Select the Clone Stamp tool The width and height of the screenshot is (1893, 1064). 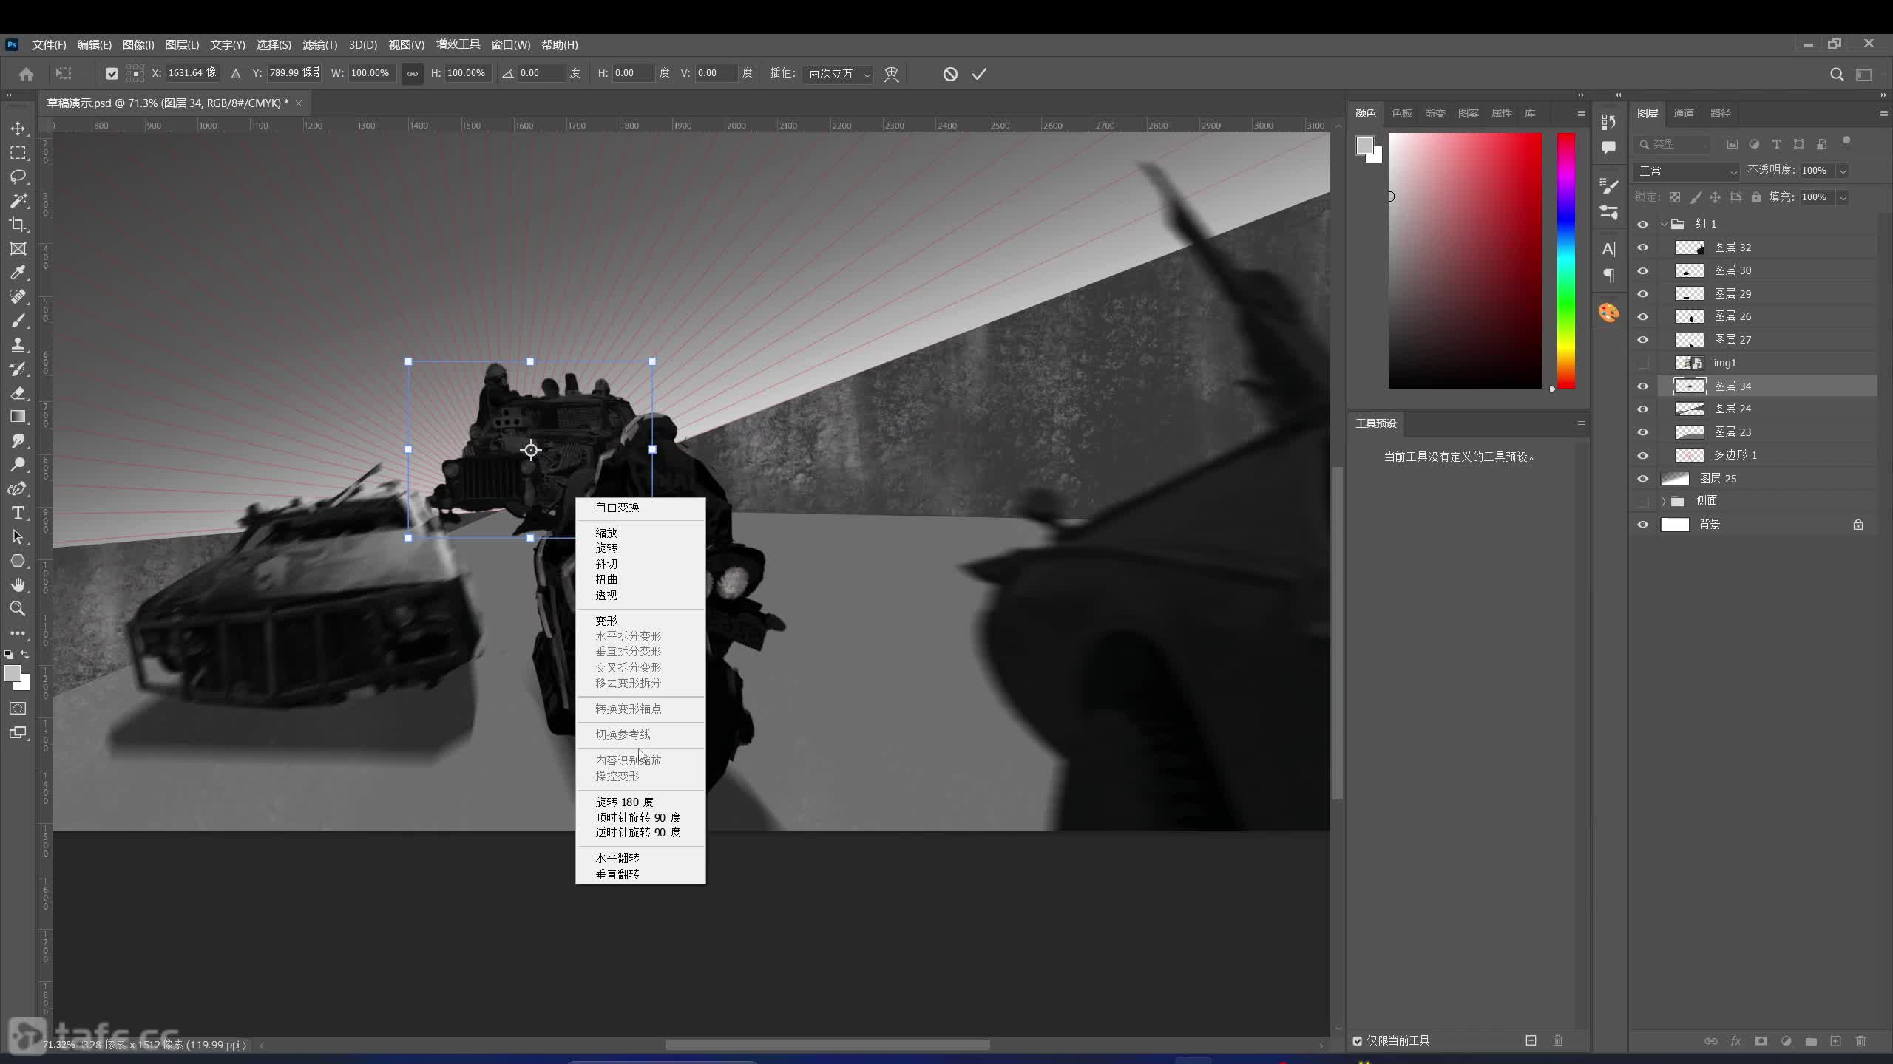click(x=18, y=344)
